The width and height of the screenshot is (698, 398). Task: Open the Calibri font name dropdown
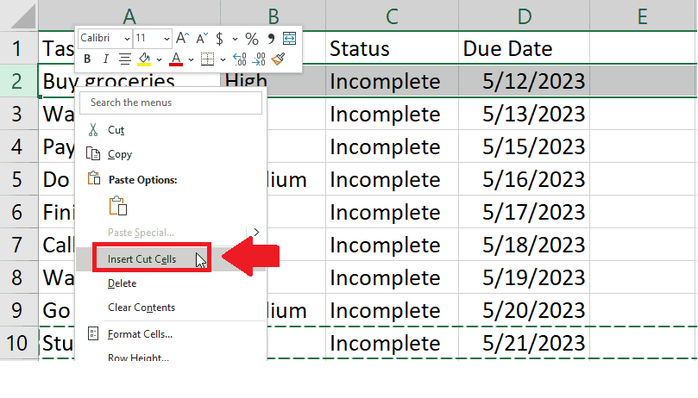(x=127, y=39)
